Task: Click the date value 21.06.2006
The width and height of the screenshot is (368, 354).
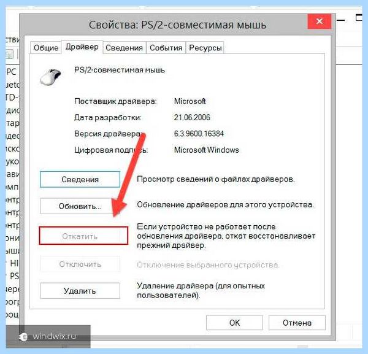Action: [x=192, y=117]
